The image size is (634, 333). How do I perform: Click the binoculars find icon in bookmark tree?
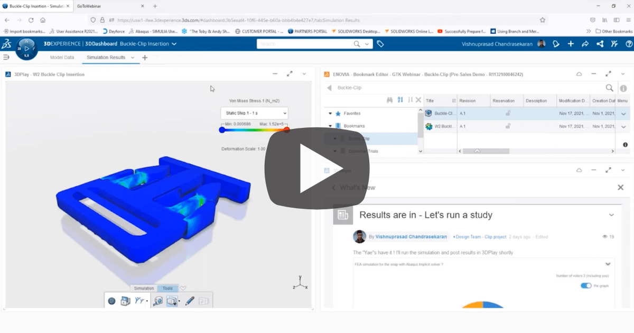pyautogui.click(x=389, y=100)
